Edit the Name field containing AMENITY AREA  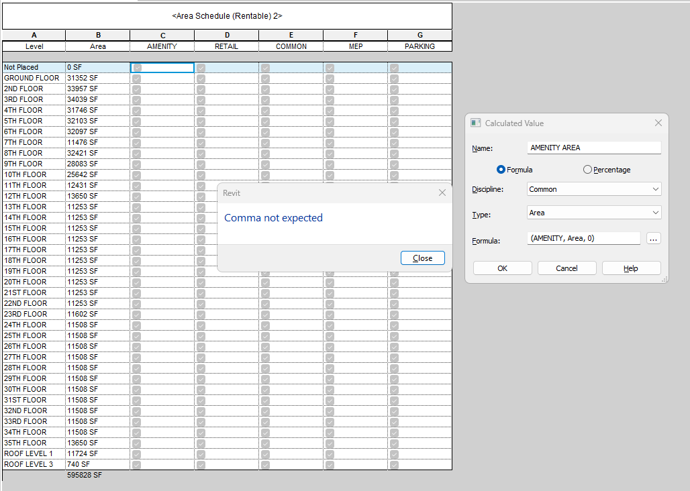tap(593, 148)
